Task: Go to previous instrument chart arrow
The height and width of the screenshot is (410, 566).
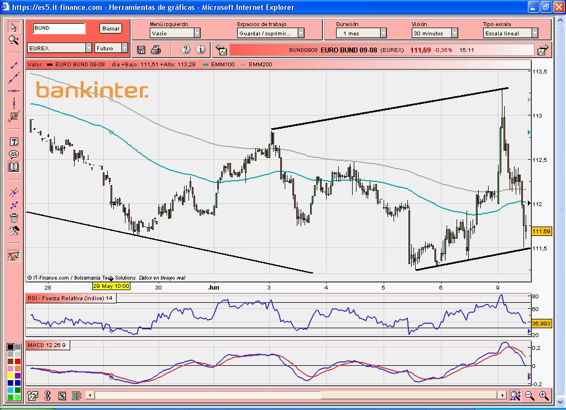Action: point(221,50)
